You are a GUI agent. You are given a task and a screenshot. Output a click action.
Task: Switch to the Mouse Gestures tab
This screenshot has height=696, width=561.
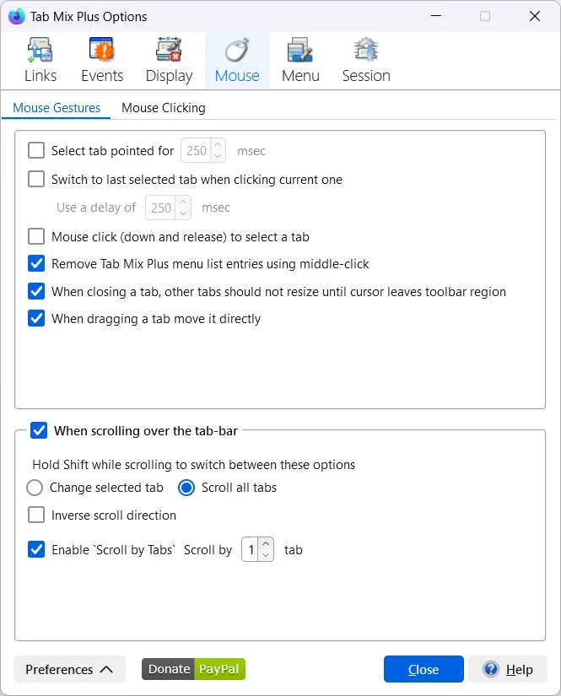pos(57,108)
